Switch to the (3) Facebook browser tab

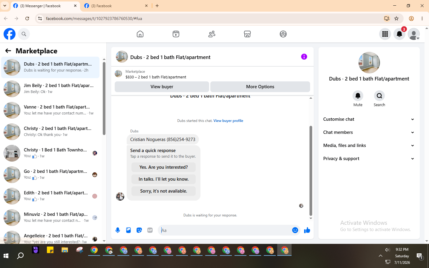pos(116,6)
